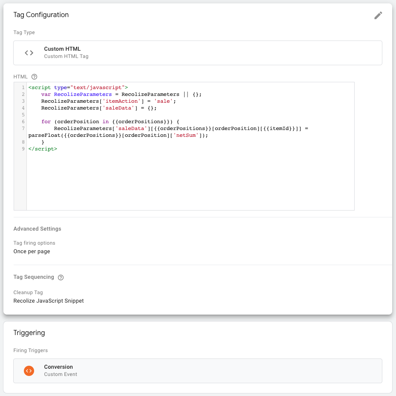The width and height of the screenshot is (396, 396).
Task: Click line number 5 in the gutter
Action: pyautogui.click(x=23, y=115)
